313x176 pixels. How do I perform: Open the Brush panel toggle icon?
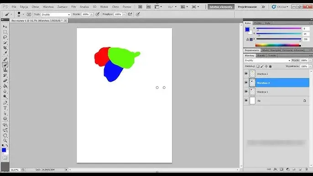(29, 14)
